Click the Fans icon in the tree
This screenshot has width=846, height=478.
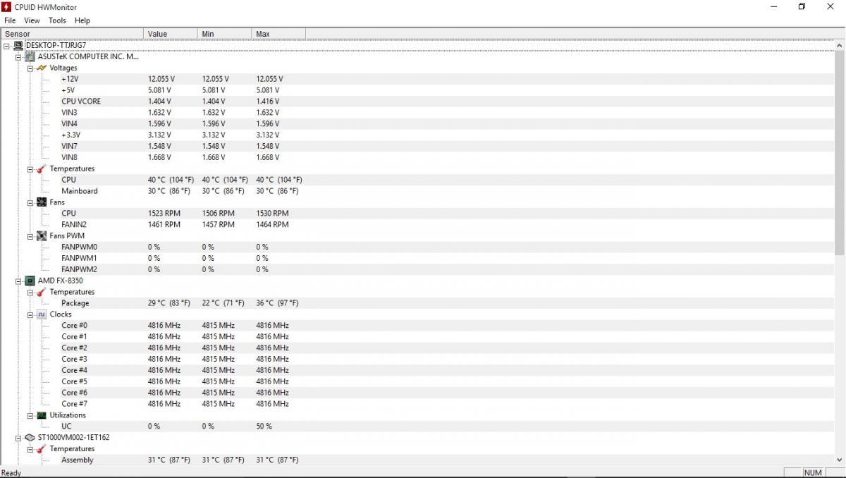(42, 202)
